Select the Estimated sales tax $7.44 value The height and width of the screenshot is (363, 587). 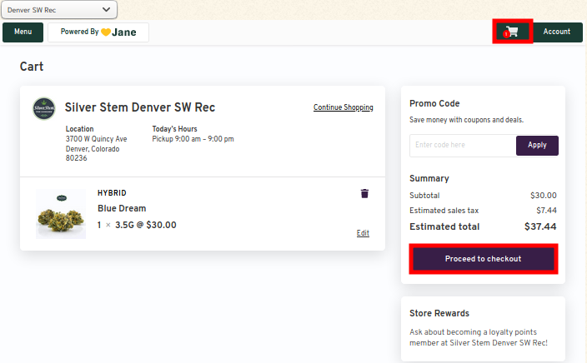(546, 211)
